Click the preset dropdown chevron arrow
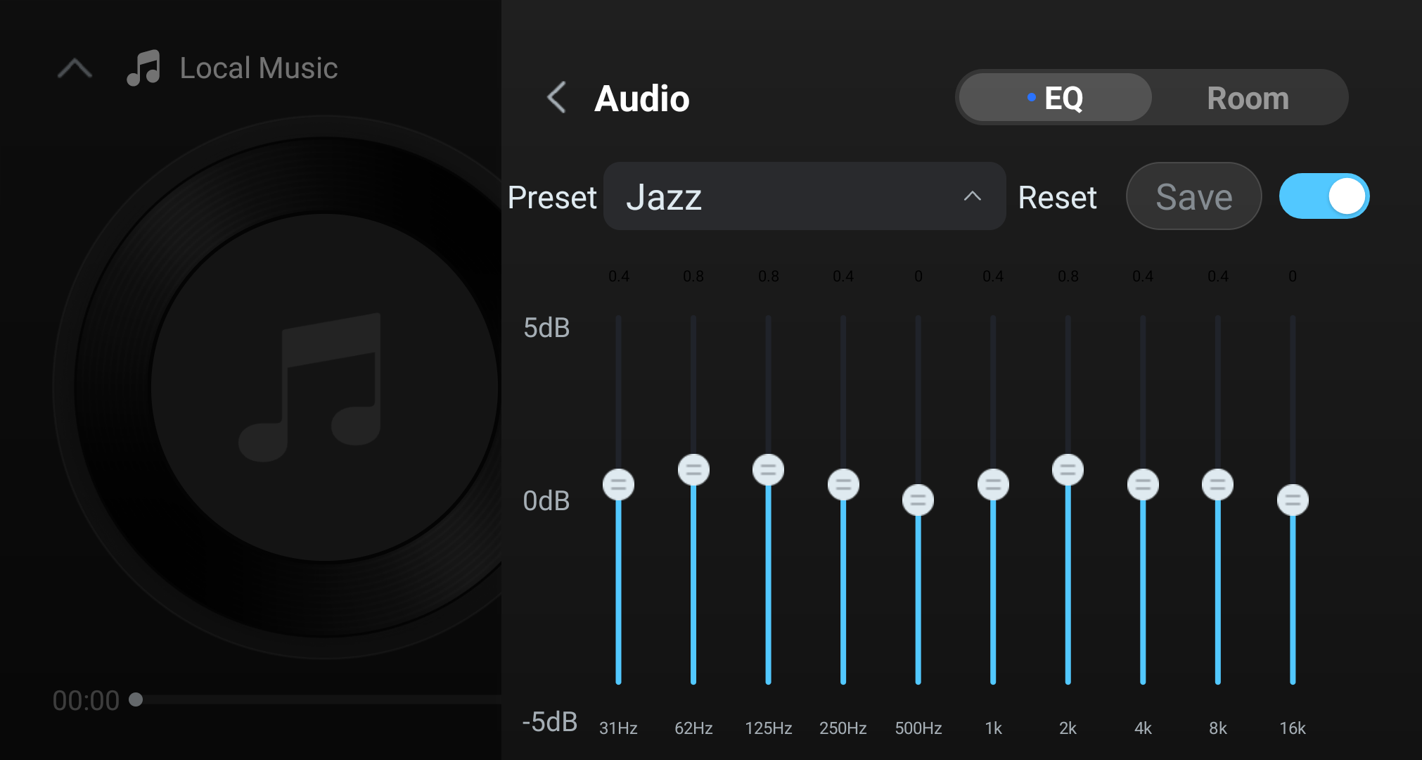Viewport: 1422px width, 760px height. [972, 196]
